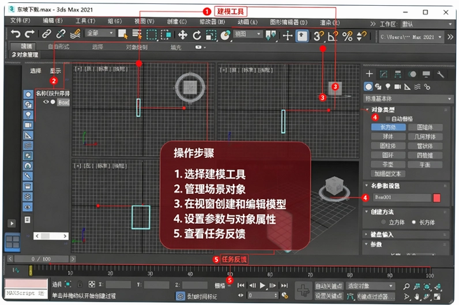Open the 创建(C) menu

click(177, 21)
